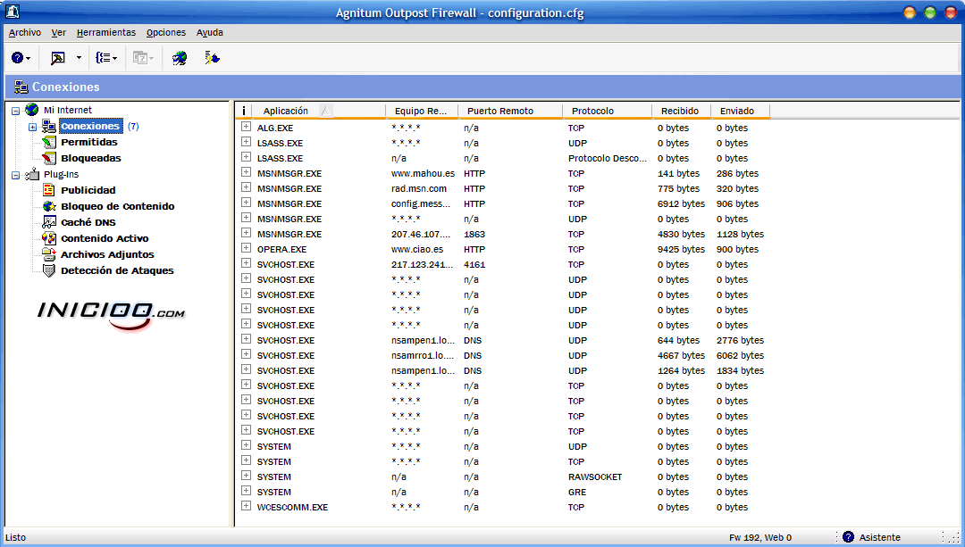Open the grouping options toolbar dropdown
The height and width of the screenshot is (547, 965).
107,58
